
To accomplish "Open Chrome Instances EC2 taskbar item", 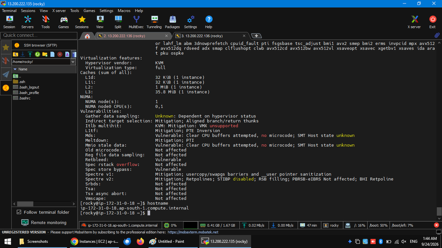I will tap(95, 241).
